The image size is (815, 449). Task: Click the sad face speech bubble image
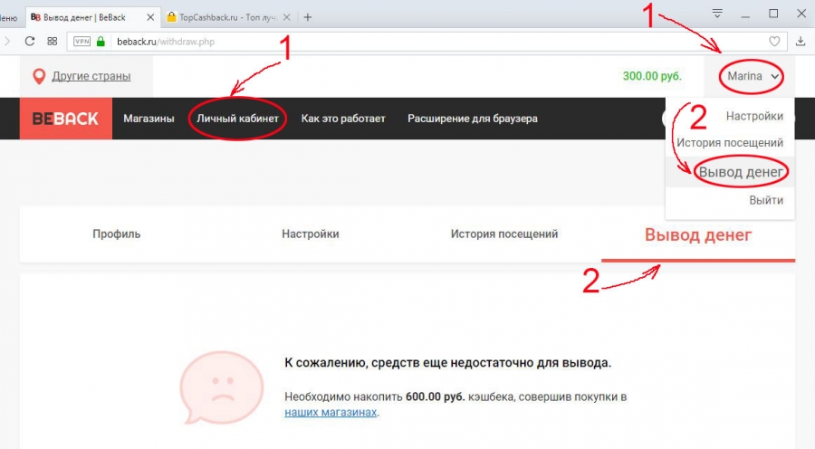[222, 387]
